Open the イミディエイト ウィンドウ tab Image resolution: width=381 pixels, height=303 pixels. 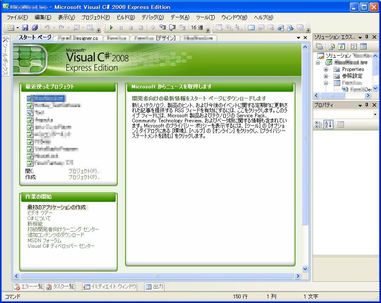tap(110, 286)
